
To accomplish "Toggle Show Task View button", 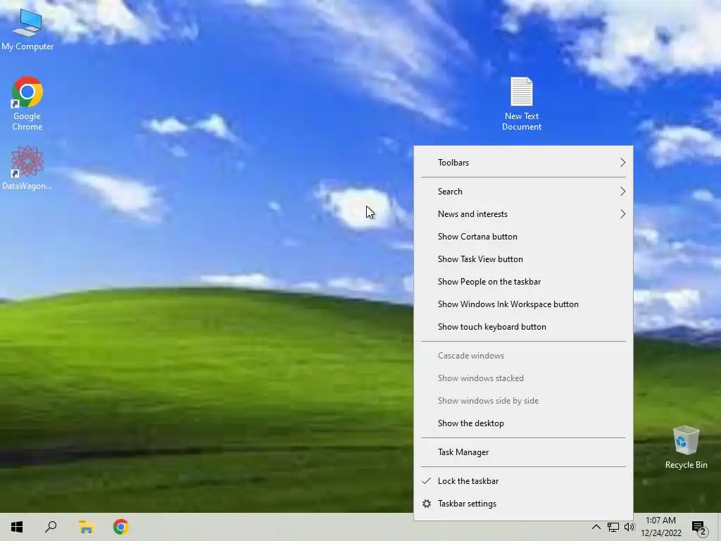I will point(523,259).
